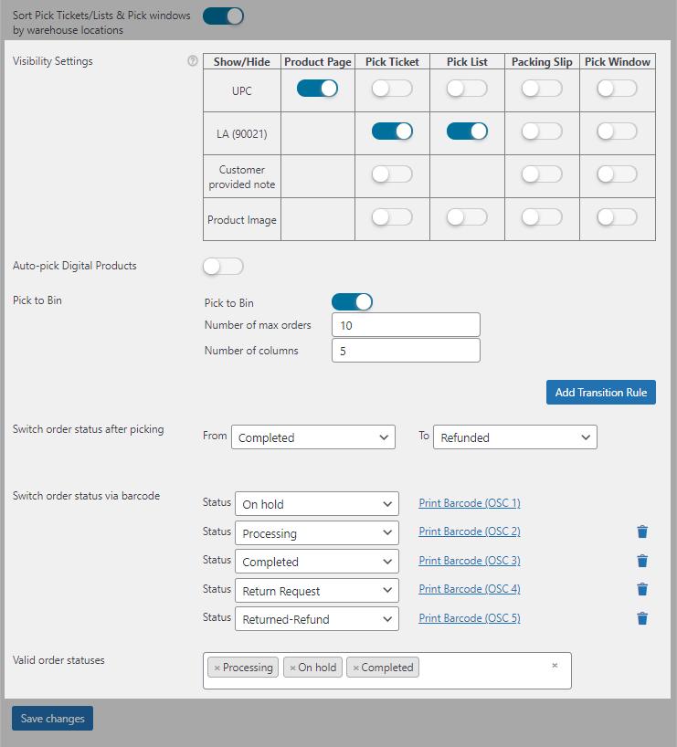Delete the Returned-Refund barcode status row

[642, 618]
